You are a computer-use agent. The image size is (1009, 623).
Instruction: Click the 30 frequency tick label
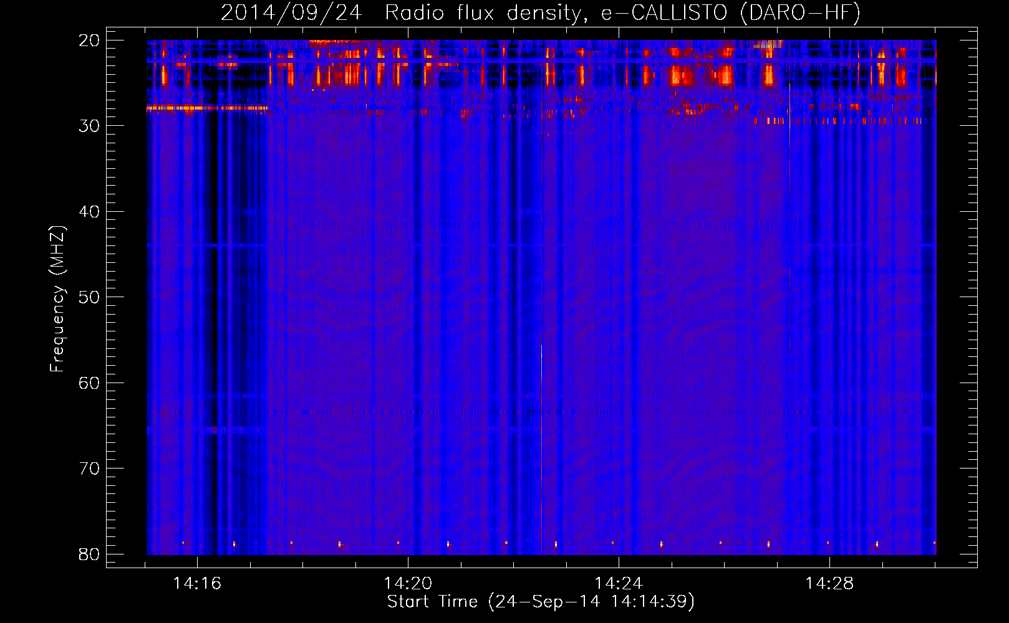pyautogui.click(x=89, y=126)
